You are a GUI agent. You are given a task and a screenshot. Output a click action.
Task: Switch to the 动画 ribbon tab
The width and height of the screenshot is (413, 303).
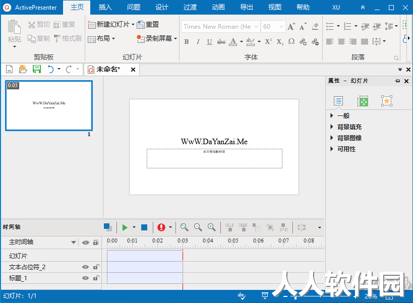(218, 8)
